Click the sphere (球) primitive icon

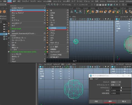click(x=47, y=10)
